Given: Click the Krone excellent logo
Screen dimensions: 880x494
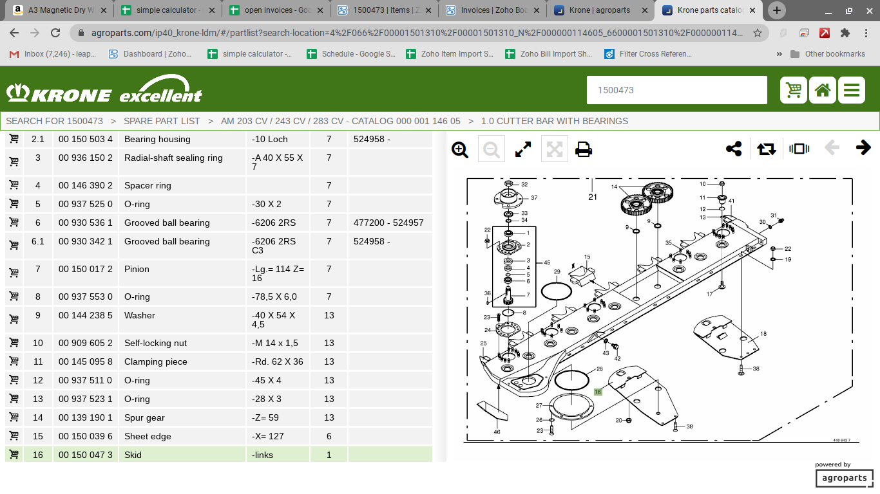Looking at the screenshot, I should 104,90.
